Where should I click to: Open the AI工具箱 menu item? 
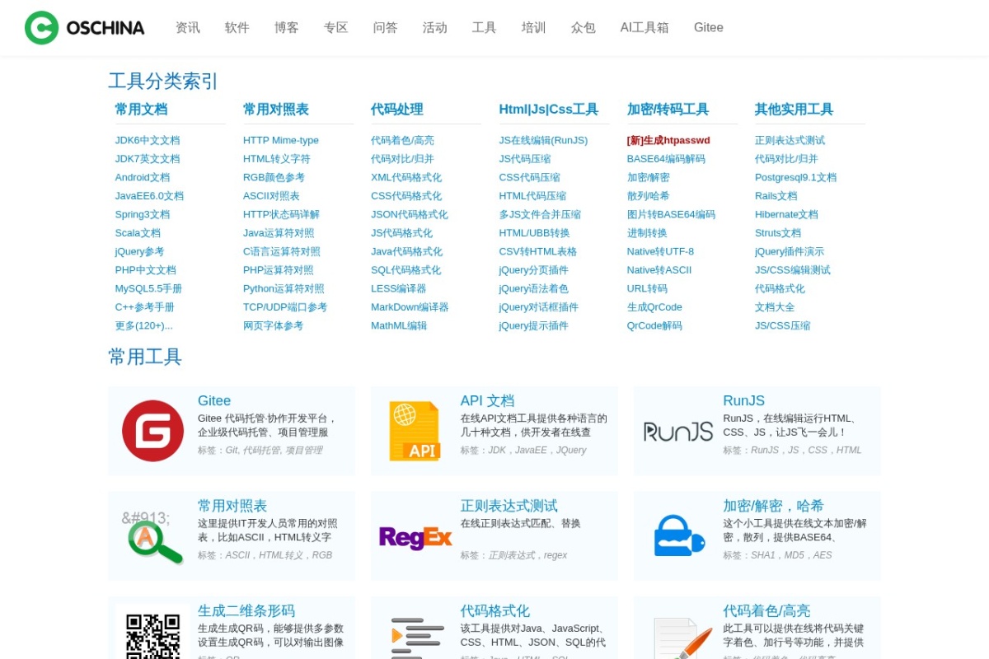click(644, 27)
